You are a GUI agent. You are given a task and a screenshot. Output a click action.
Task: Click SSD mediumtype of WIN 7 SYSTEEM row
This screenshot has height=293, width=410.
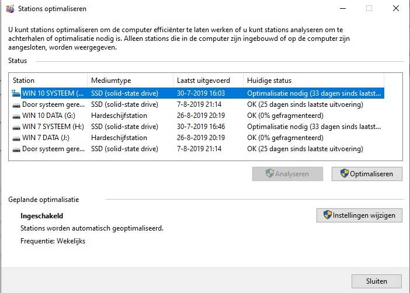tap(124, 127)
